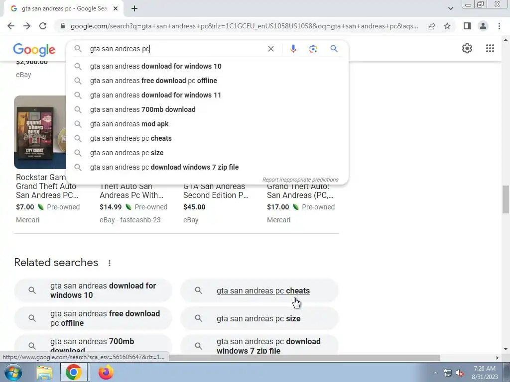This screenshot has height=382, width=510.
Task: Choose suggestion download for windows 10
Action: point(207,66)
